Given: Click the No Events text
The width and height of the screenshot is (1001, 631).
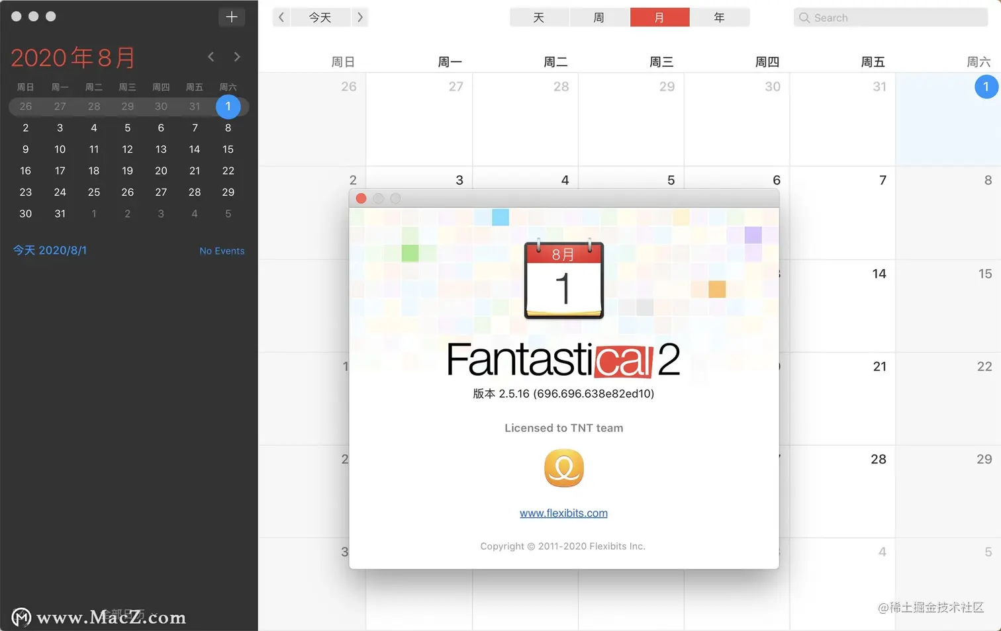Looking at the screenshot, I should click(222, 251).
